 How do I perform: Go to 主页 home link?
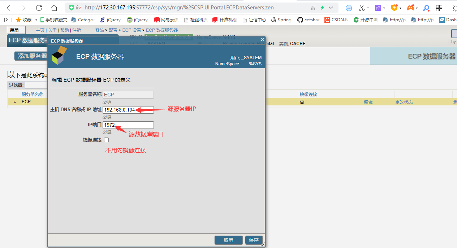point(40,30)
